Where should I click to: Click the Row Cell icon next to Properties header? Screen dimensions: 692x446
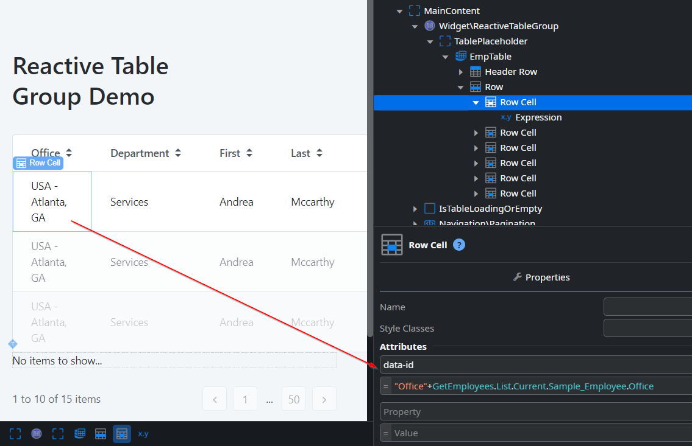click(391, 245)
